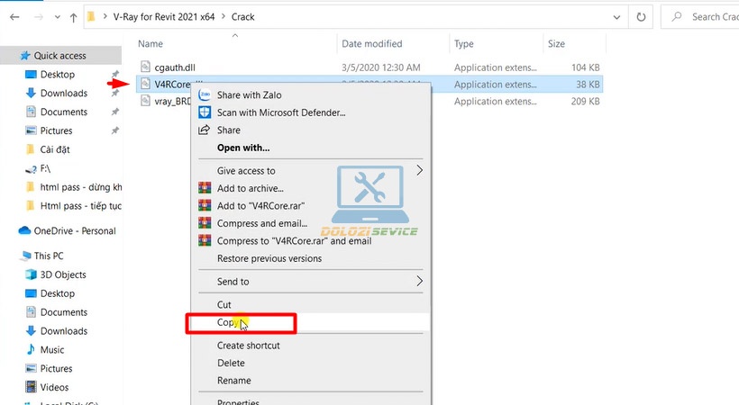Click the Crack breadcrumb segment
This screenshot has height=405, width=739.
242,17
